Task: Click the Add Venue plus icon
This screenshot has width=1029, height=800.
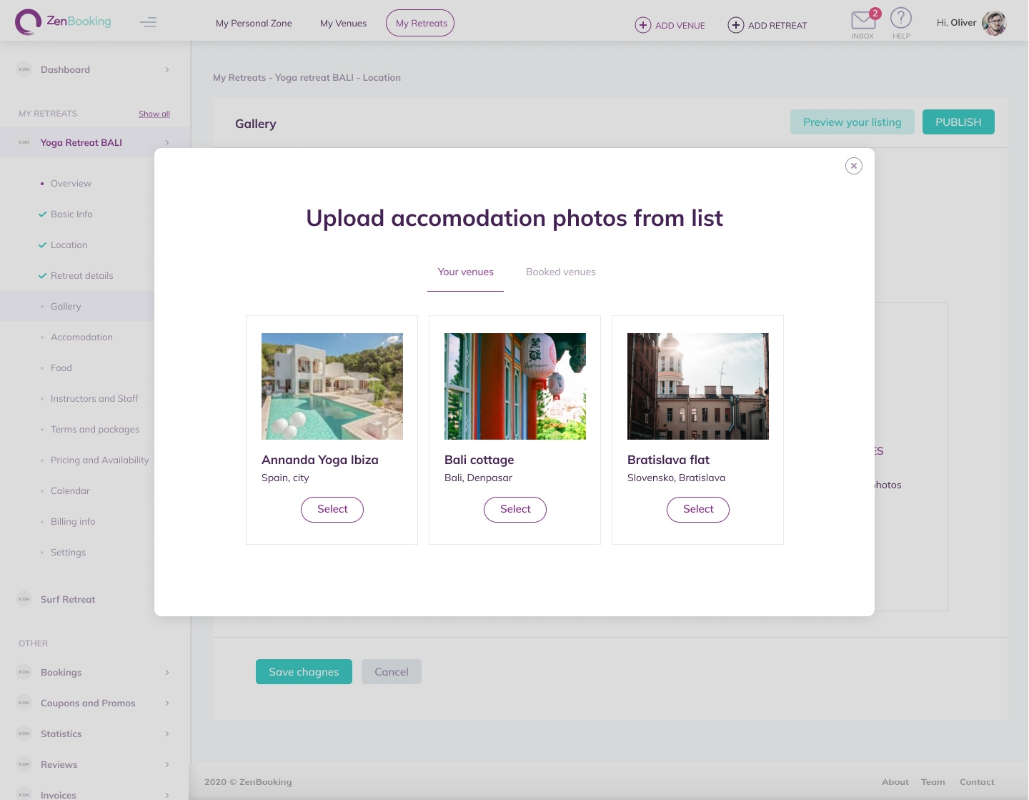Action: click(643, 25)
